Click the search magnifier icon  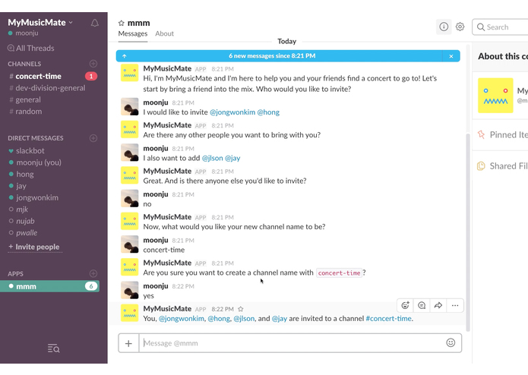coord(481,27)
